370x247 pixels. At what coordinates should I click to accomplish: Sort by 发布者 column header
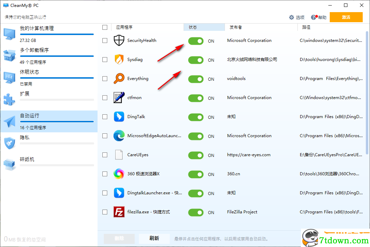coord(261,27)
